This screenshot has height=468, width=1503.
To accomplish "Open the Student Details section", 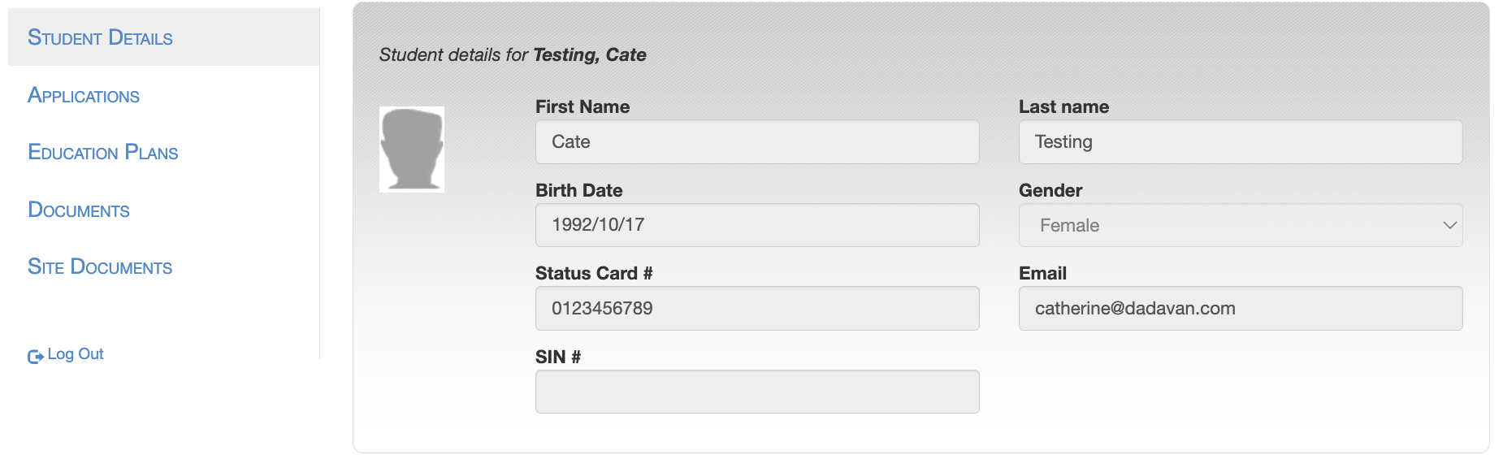I will pos(100,37).
